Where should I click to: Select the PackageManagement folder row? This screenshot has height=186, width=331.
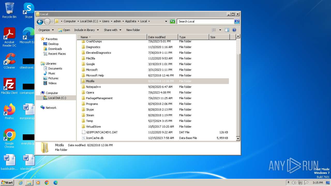(155, 98)
